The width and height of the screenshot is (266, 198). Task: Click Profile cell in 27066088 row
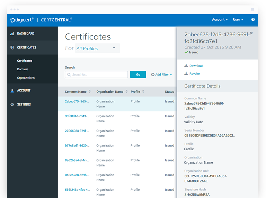coord(135,131)
